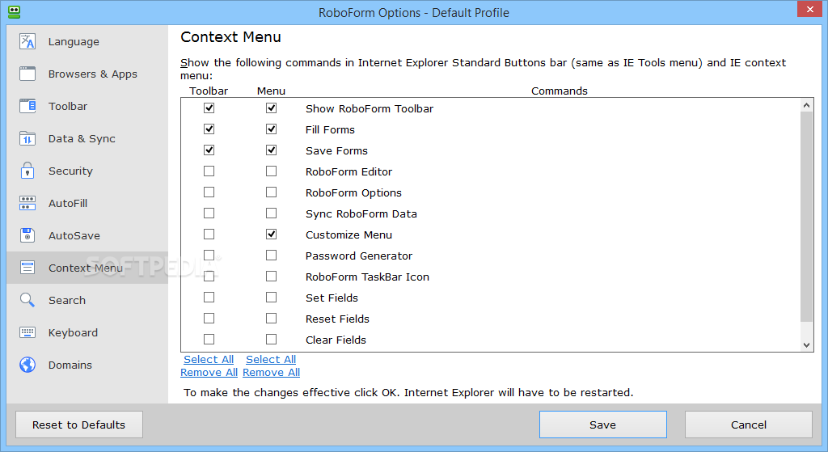Click the AutoSave floppy disk icon

click(x=27, y=235)
